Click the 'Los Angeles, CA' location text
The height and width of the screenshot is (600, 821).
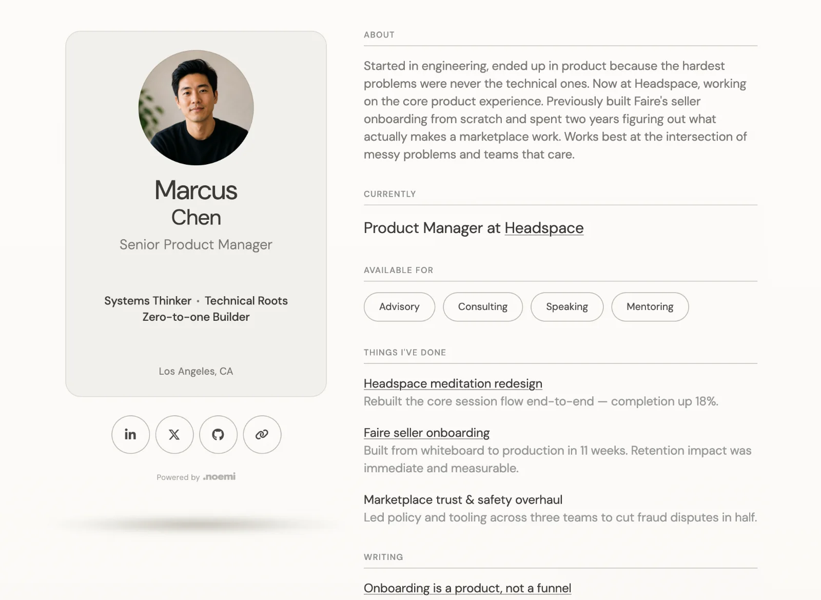[x=196, y=371]
